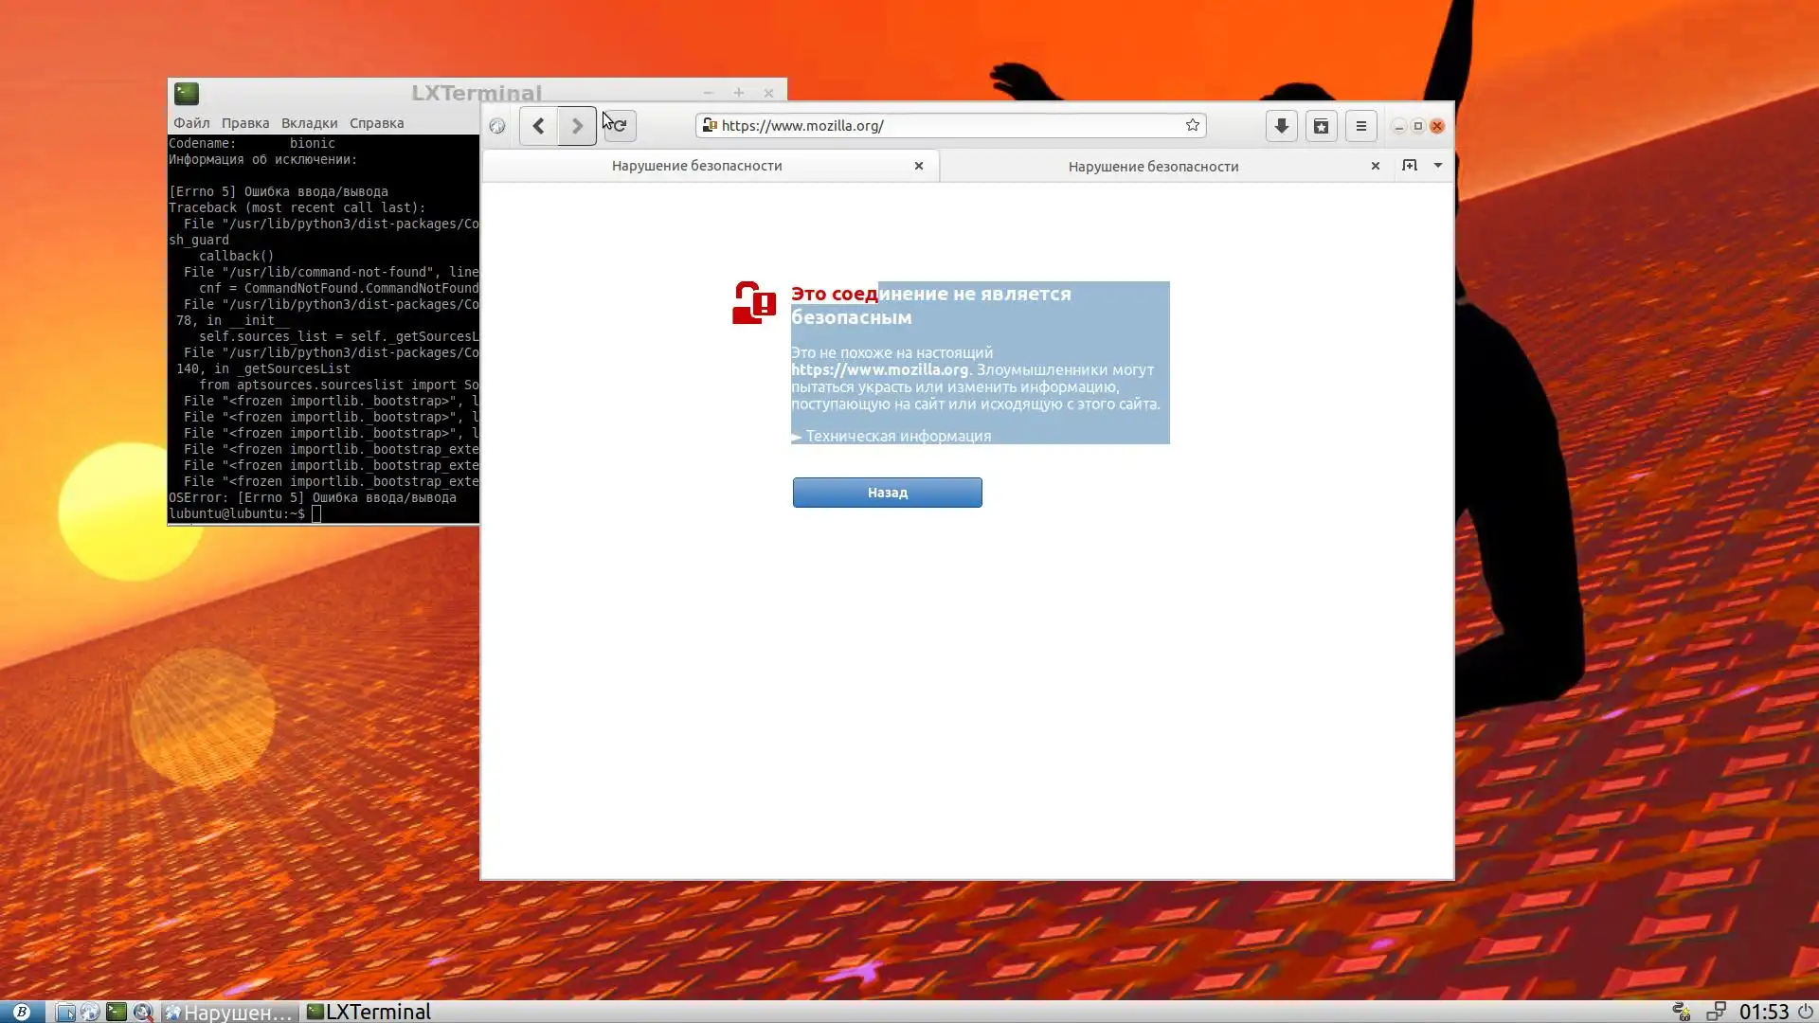Image resolution: width=1819 pixels, height=1023 pixels.
Task: Click the mozilla.org URL address field
Action: (x=947, y=125)
